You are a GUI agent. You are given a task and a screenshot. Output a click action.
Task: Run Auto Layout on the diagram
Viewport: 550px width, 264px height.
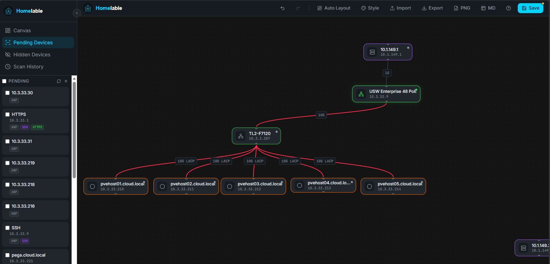(x=334, y=8)
